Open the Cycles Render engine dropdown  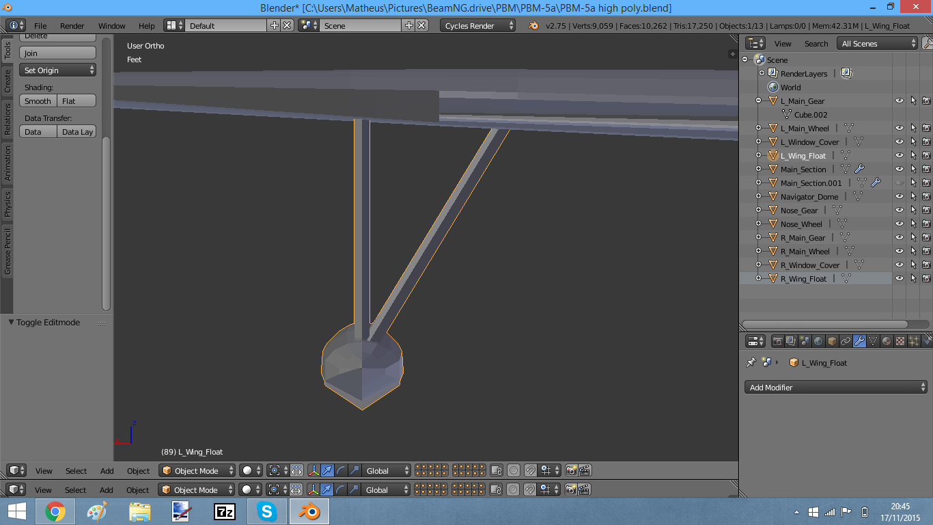point(477,25)
